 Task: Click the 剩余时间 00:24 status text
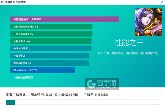[x=41, y=95]
